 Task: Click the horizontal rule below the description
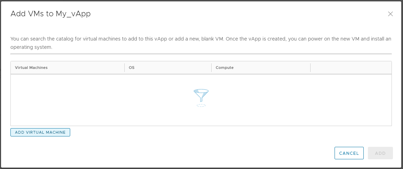[x=201, y=54]
